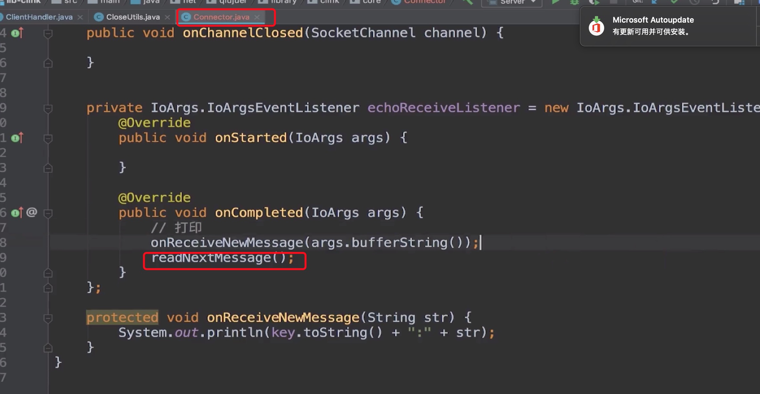Click @Override annotation above onStarted
This screenshot has width=760, height=394.
[x=154, y=123]
